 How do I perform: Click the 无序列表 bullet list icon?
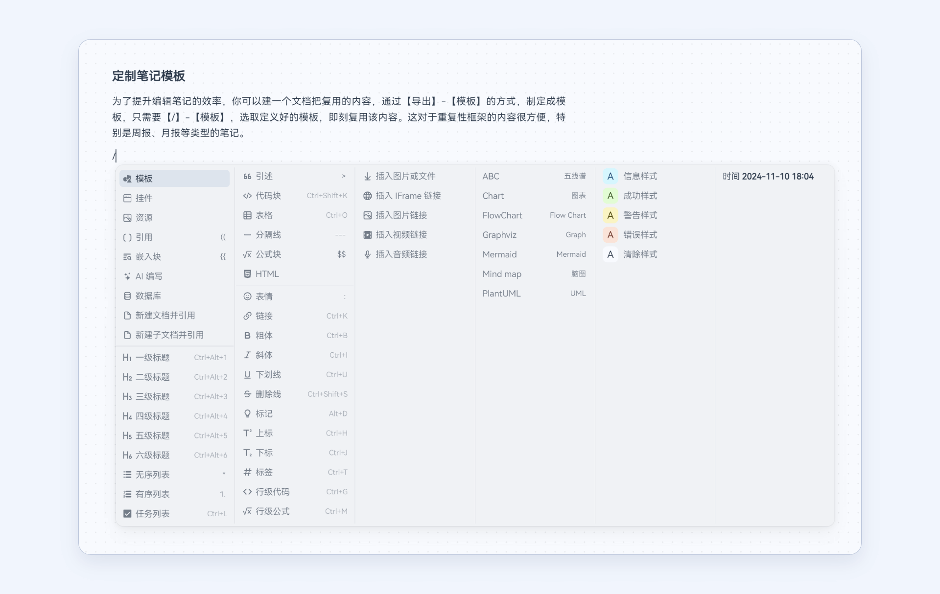[x=127, y=475]
